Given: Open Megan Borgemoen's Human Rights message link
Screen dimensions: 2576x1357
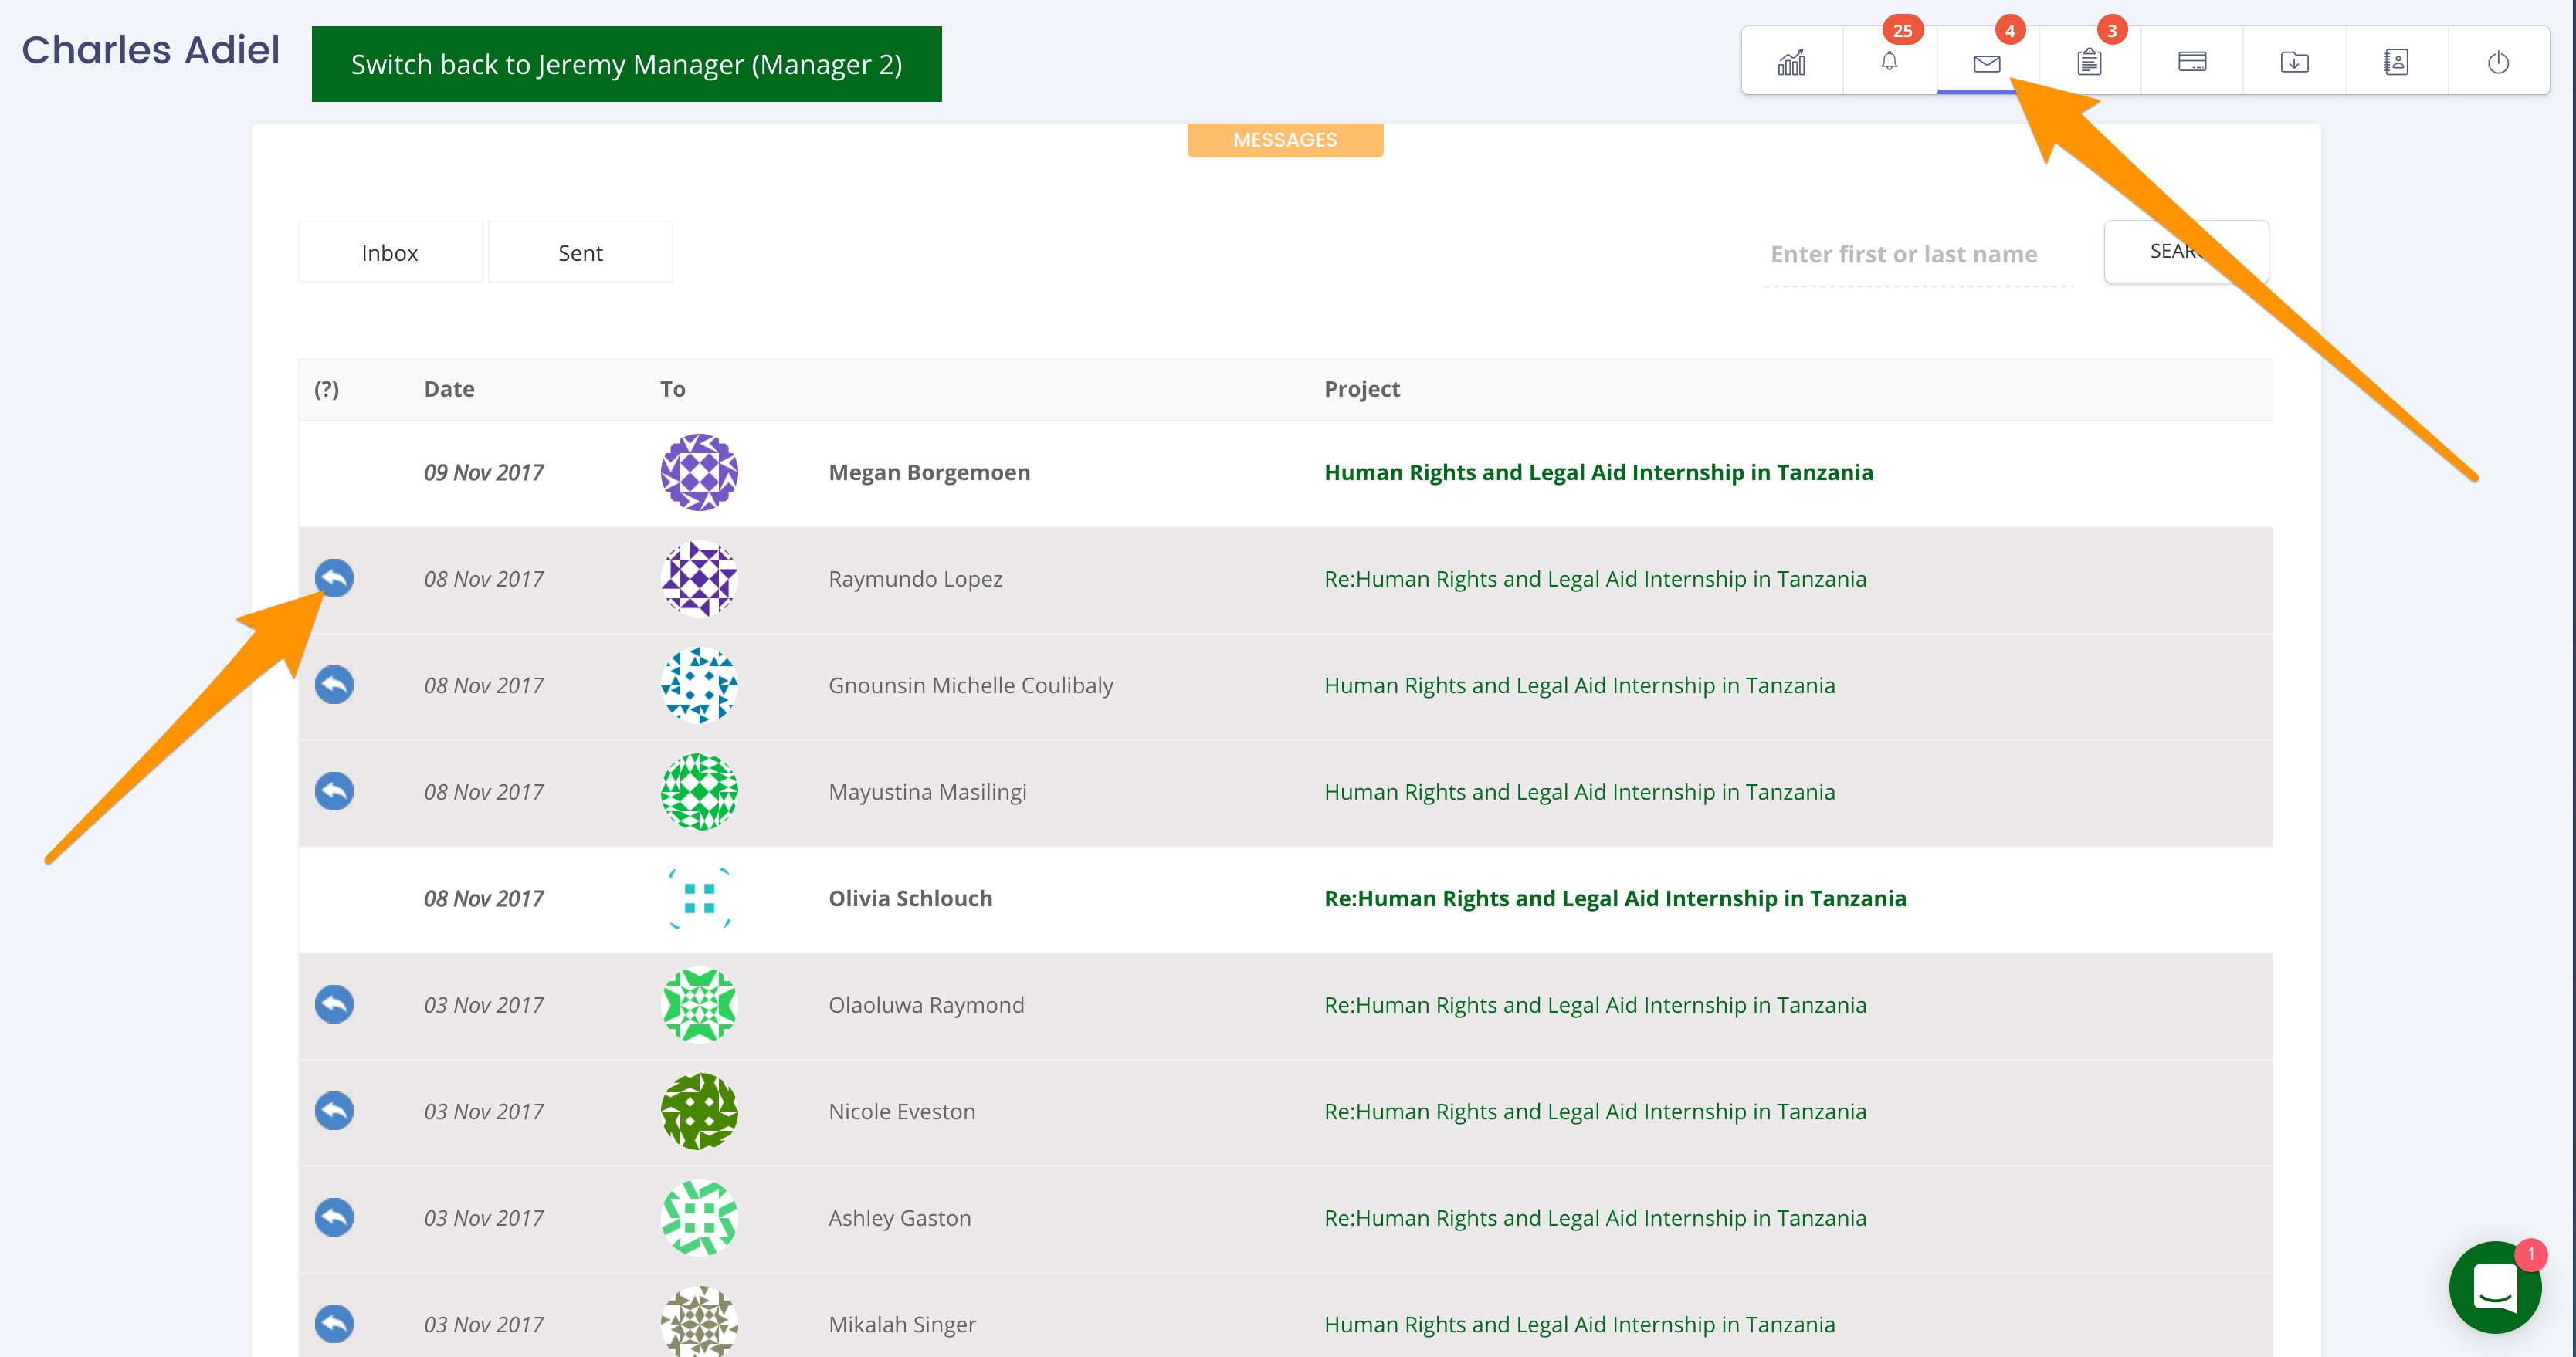Looking at the screenshot, I should tap(1598, 472).
